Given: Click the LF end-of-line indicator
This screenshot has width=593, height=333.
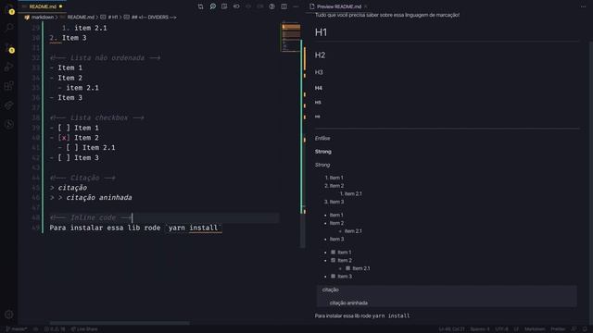Looking at the screenshot, I should click(516, 329).
